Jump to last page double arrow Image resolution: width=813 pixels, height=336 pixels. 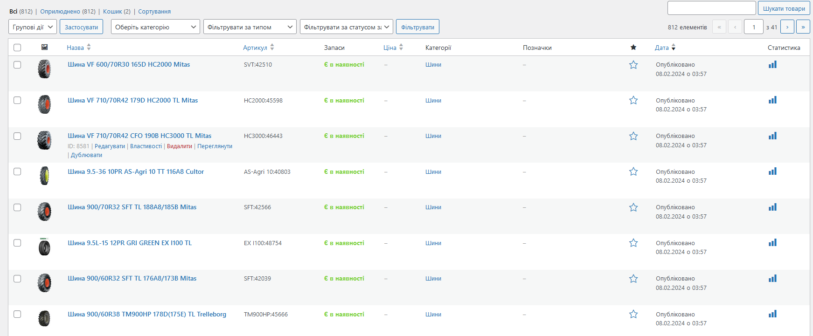803,27
